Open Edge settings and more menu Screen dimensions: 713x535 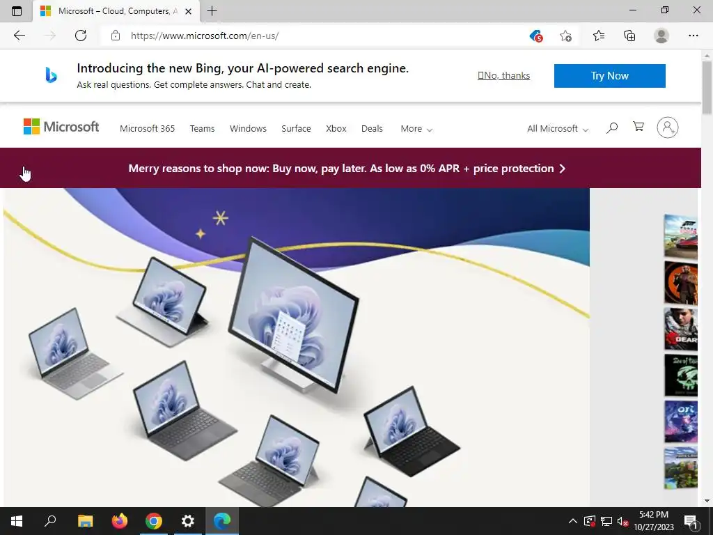pos(693,36)
